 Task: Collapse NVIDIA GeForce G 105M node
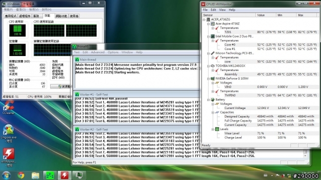click(x=209, y=78)
